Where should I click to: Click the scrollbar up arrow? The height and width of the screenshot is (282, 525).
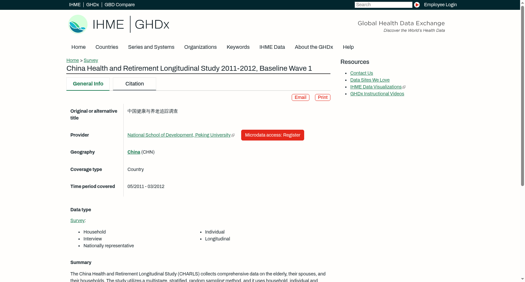pyautogui.click(x=522, y=2)
